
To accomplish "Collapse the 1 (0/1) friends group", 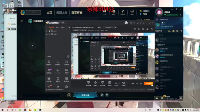I will point(156,35).
